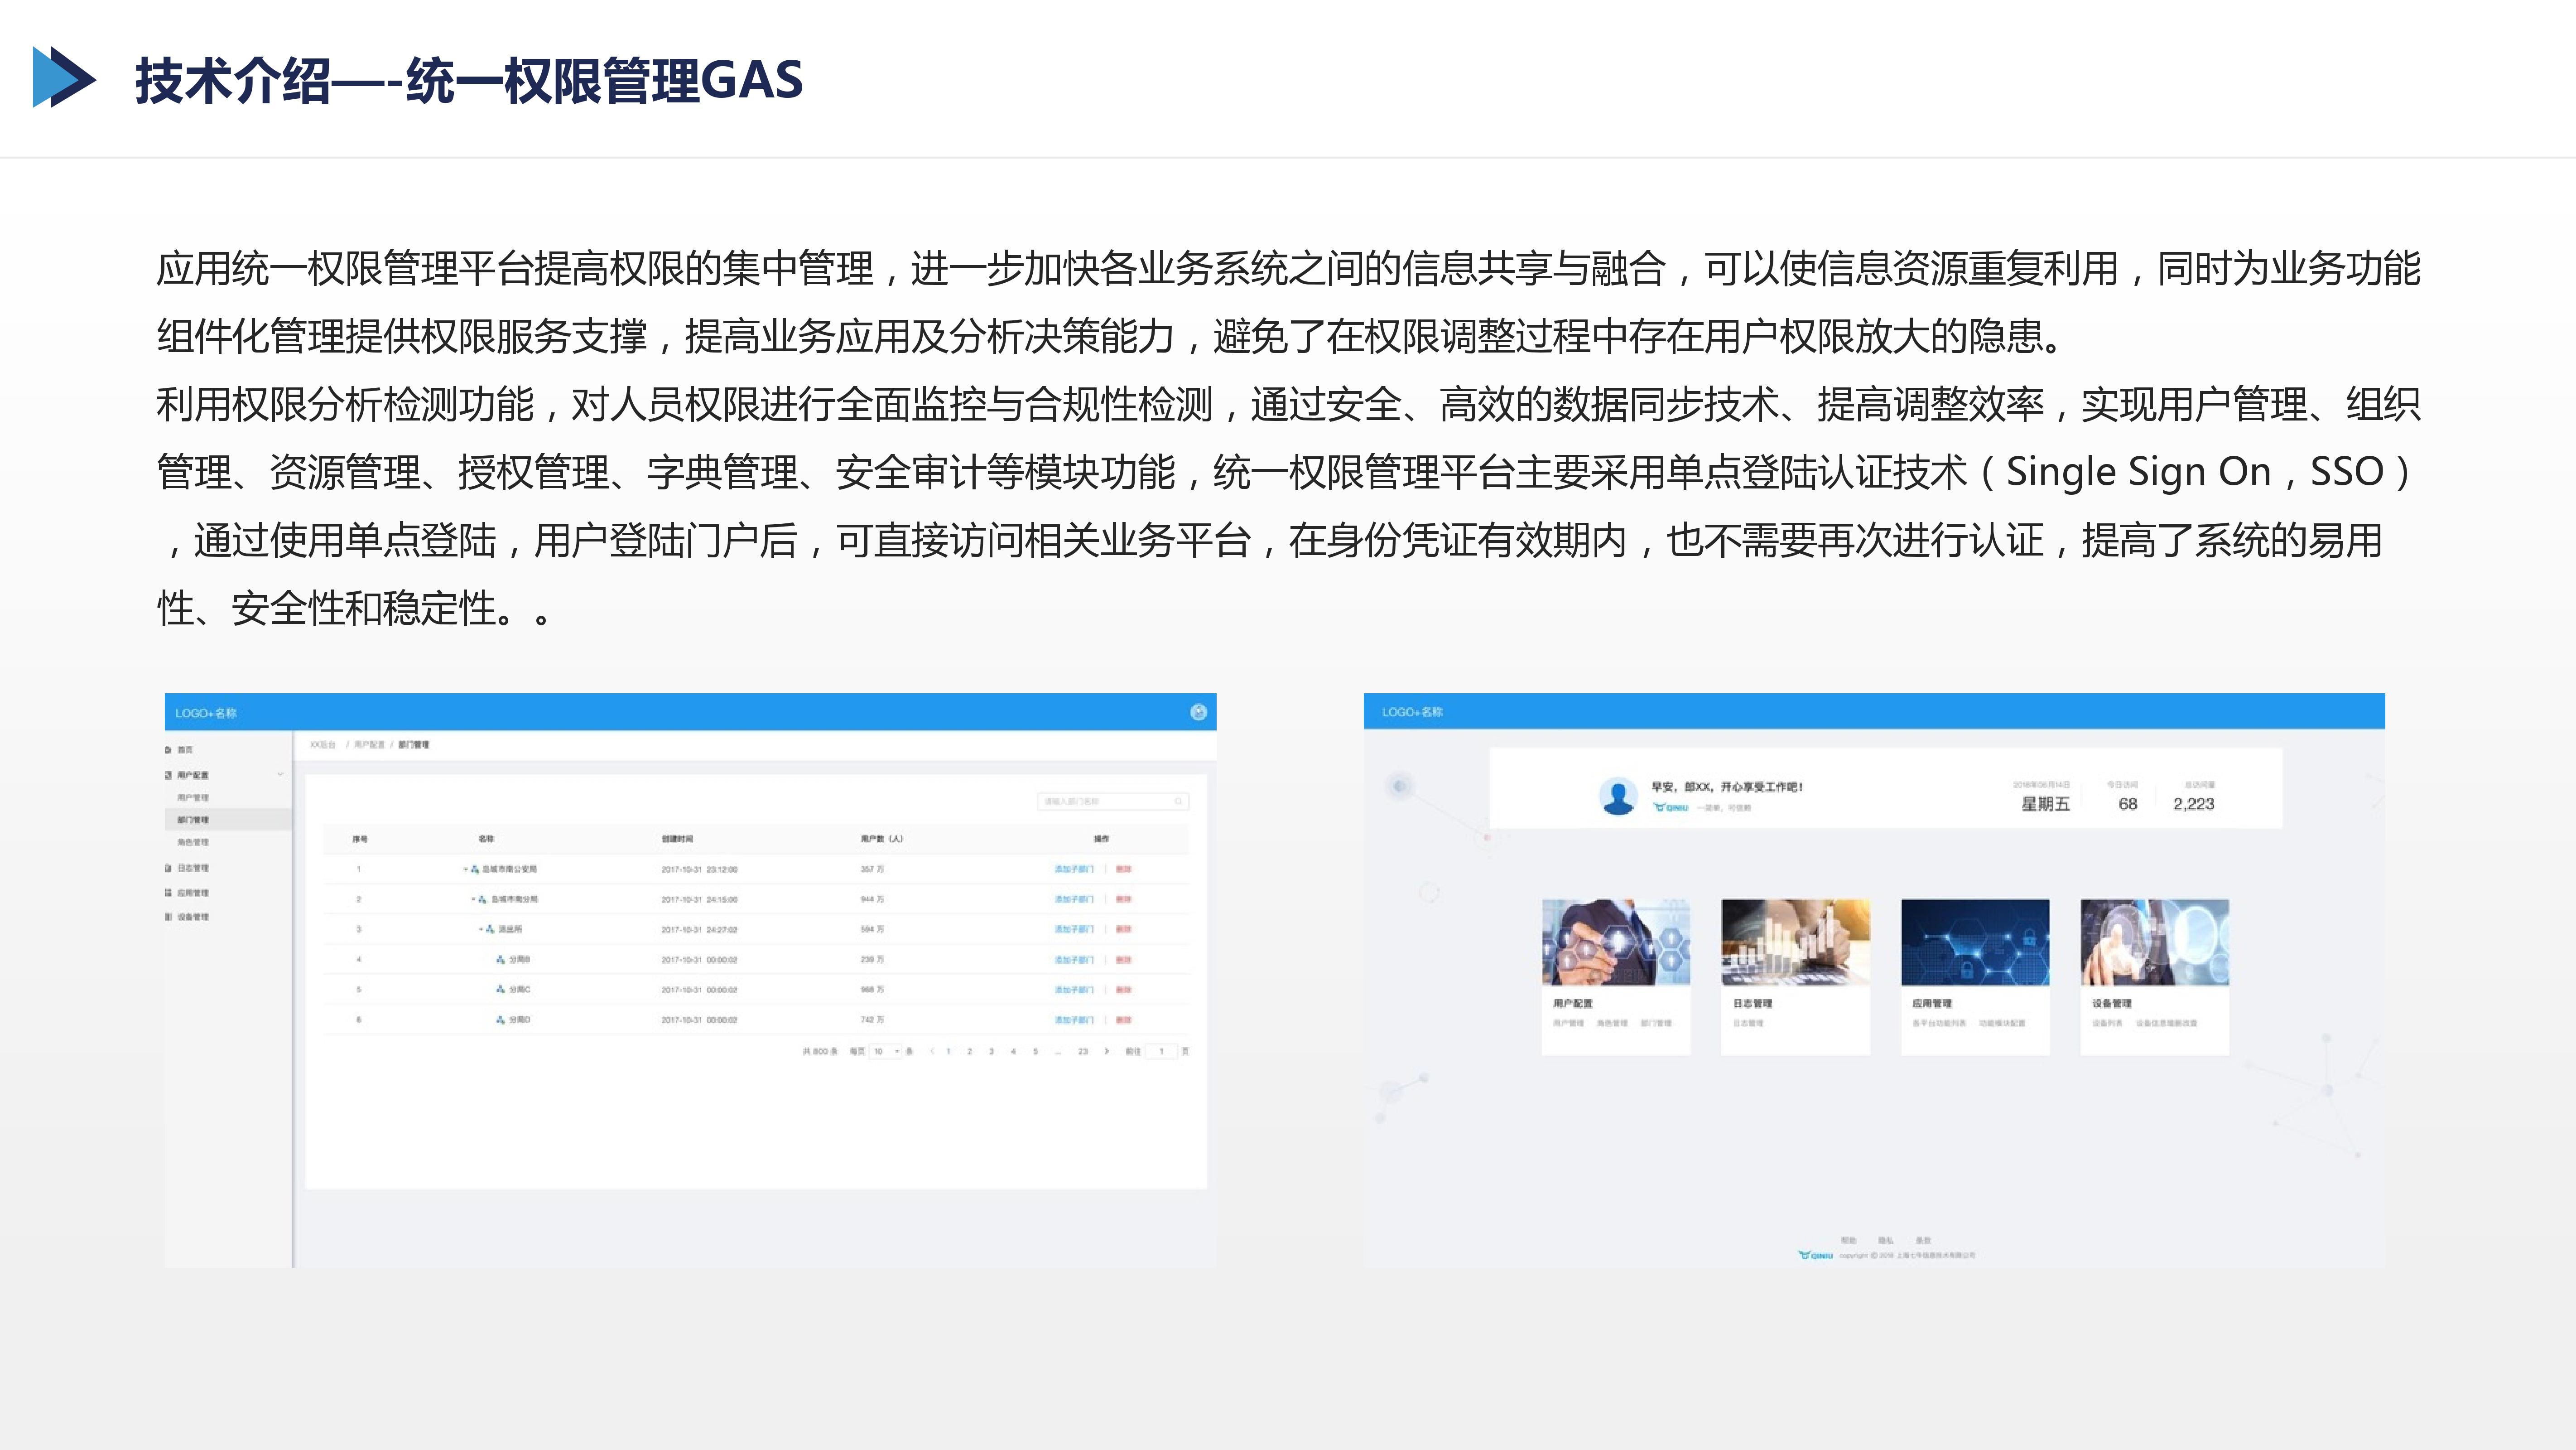Open the 用户配置 card thumbnail image
Screen dimensions: 2576x1450
point(1616,942)
